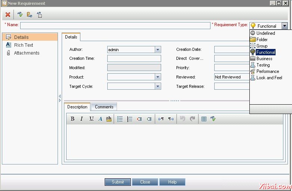Screen dimensions: 292x191
Task: Open the Attachments section in sidebar
Action: click(x=27, y=53)
